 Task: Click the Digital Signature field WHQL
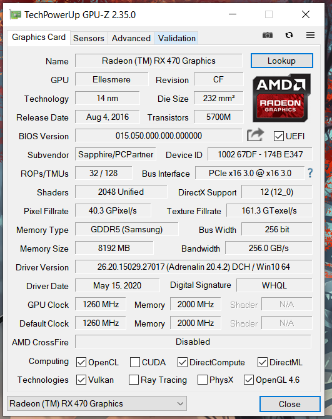pyautogui.click(x=274, y=285)
